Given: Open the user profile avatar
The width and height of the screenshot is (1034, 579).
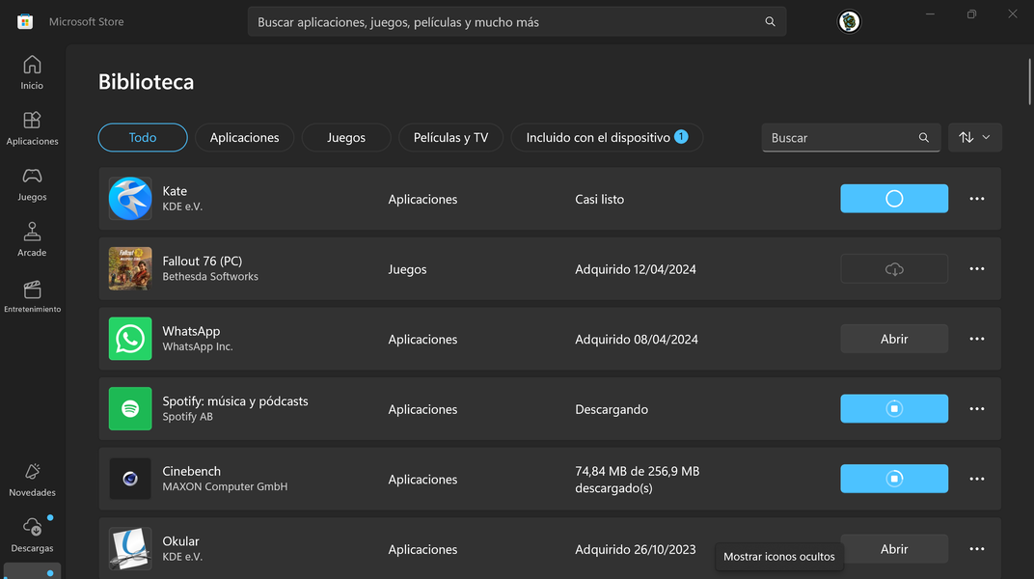Looking at the screenshot, I should point(849,22).
